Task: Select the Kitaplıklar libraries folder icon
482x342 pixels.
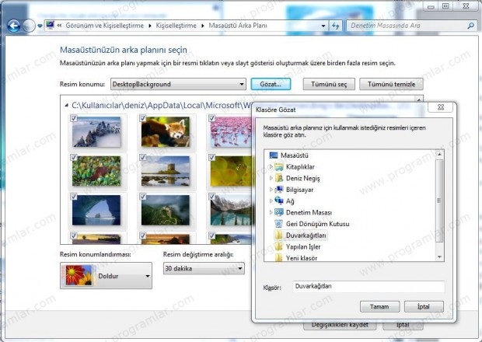Action: tap(279, 167)
